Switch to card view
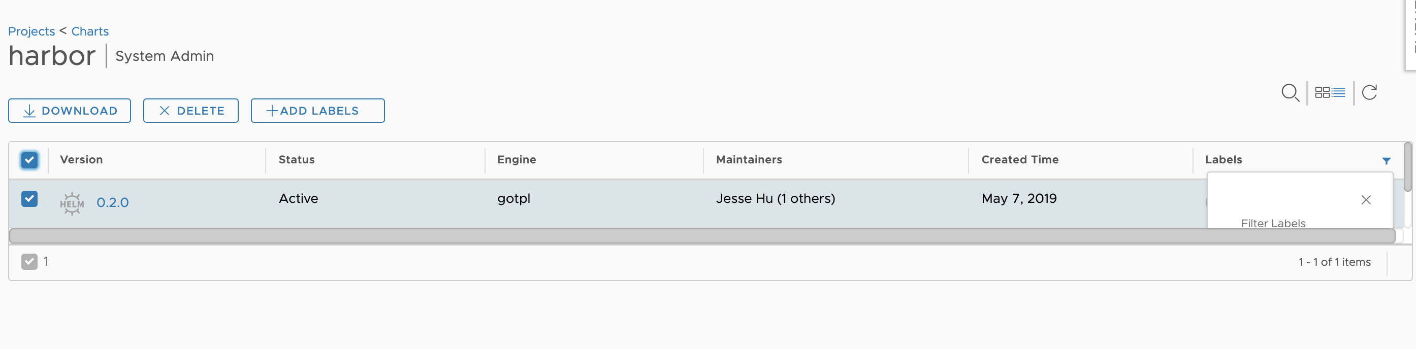The image size is (1416, 349). [1323, 92]
